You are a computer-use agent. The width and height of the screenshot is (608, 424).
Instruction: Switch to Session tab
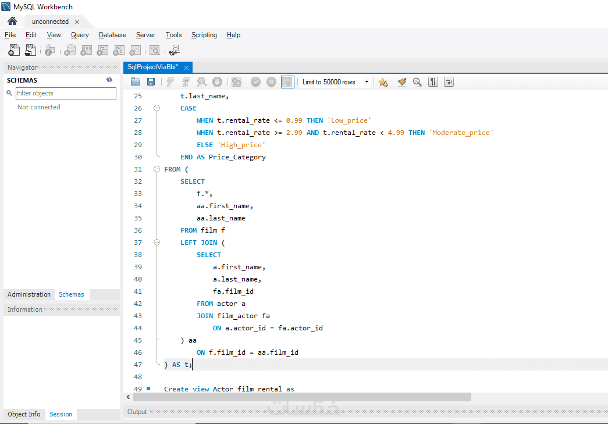[61, 414]
